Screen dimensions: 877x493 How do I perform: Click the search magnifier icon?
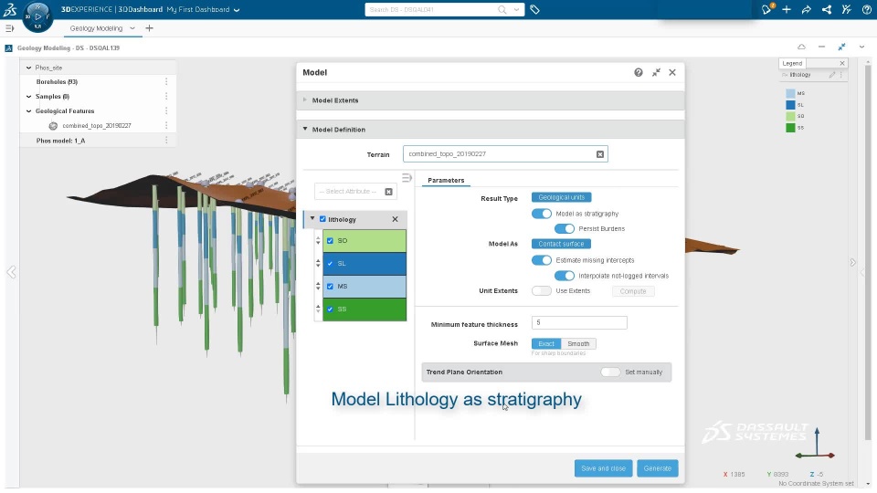[x=502, y=9]
